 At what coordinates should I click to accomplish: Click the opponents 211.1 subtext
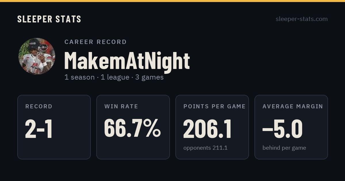[x=205, y=148]
